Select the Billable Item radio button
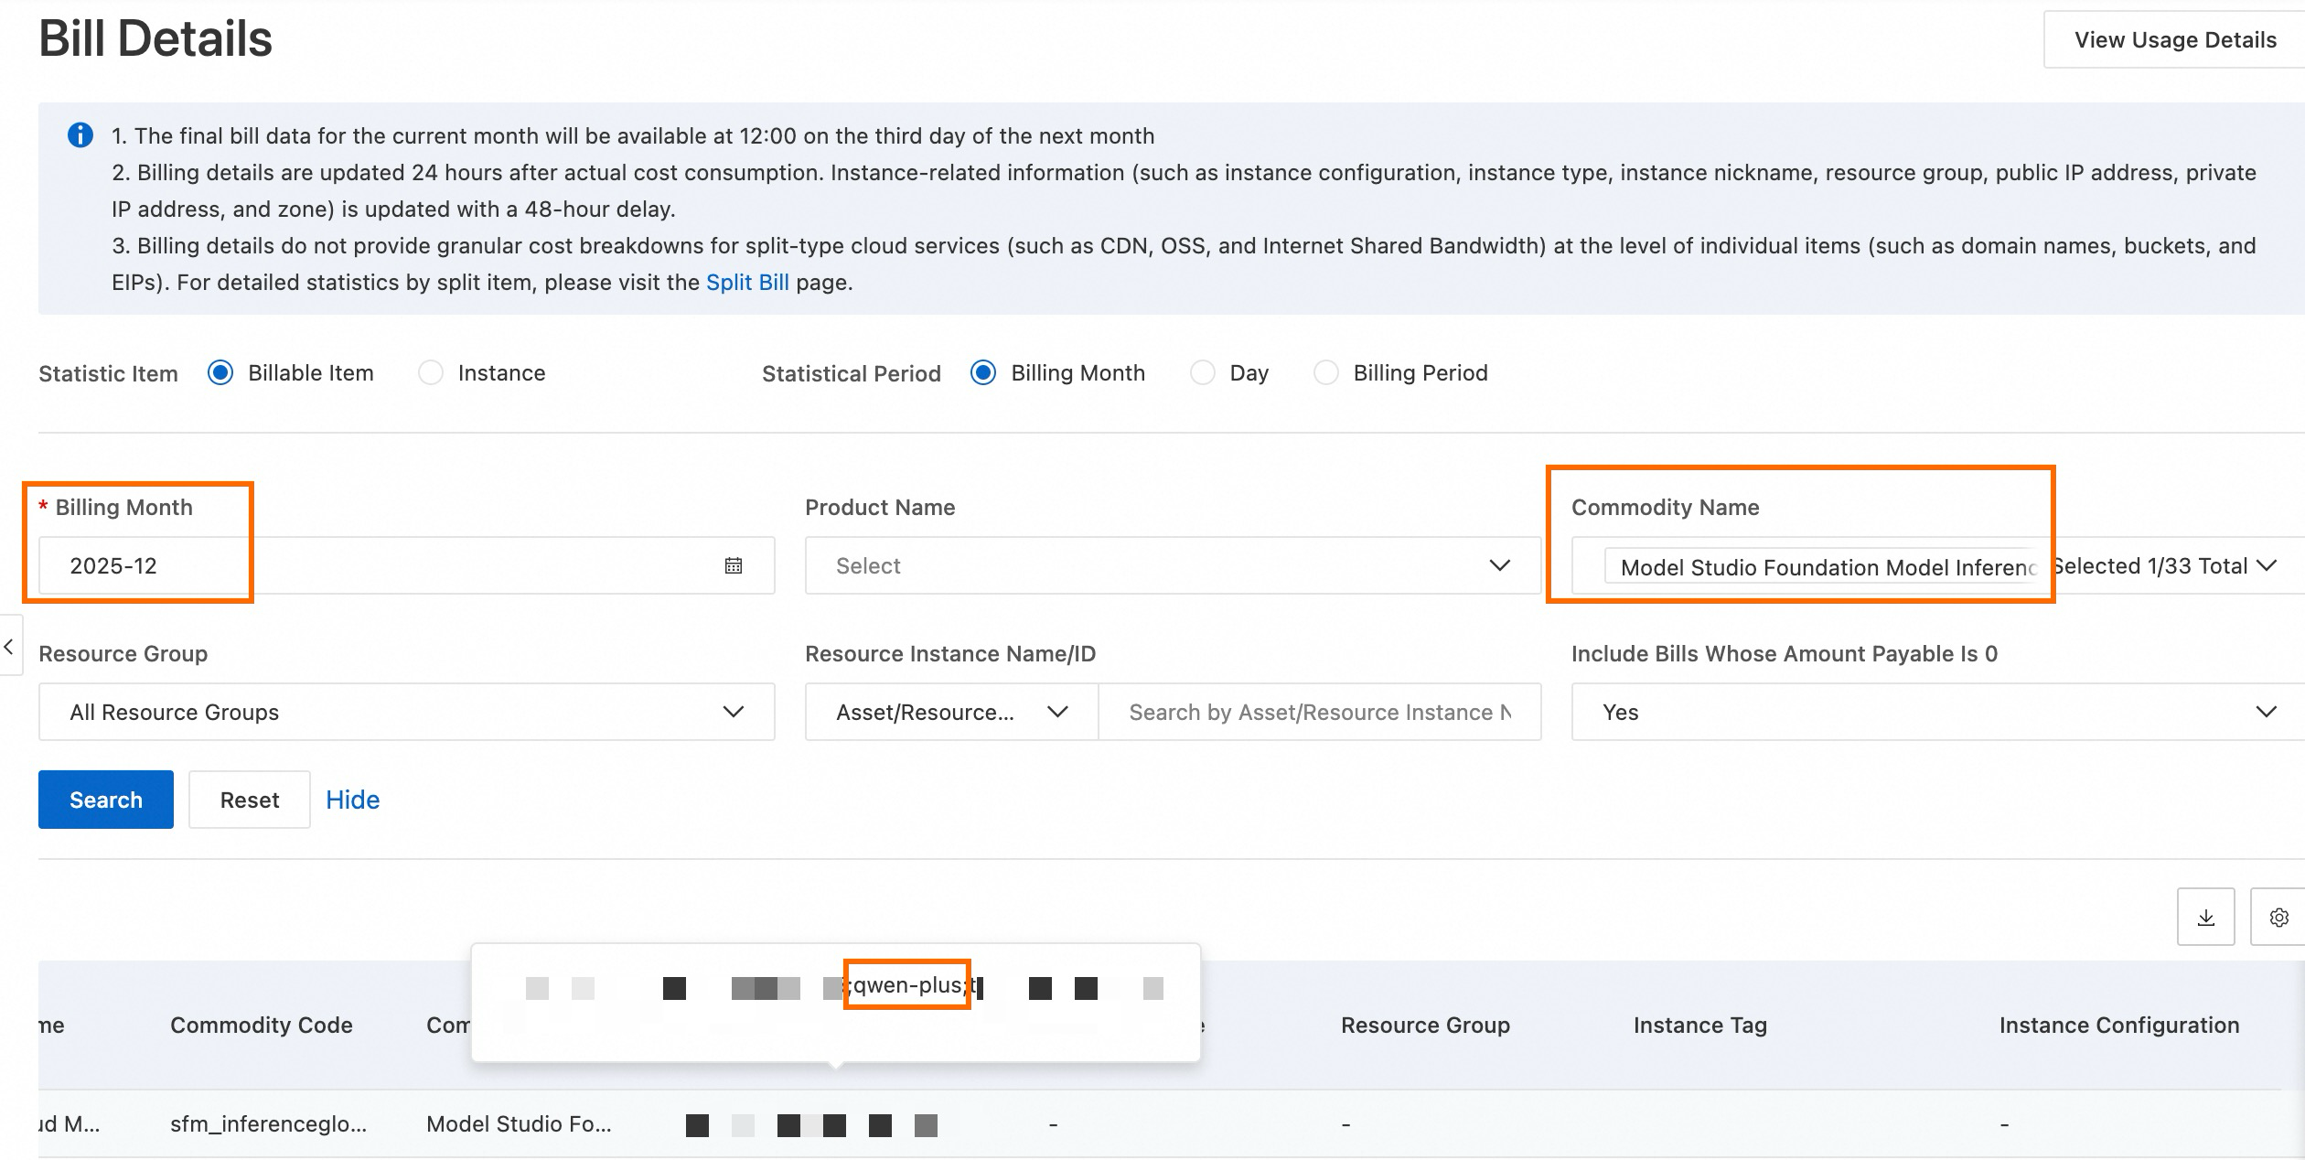This screenshot has width=2305, height=1160. coord(220,373)
